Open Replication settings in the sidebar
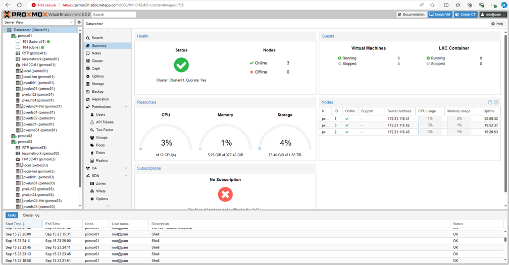This screenshot has height=265, width=509. (x=100, y=99)
